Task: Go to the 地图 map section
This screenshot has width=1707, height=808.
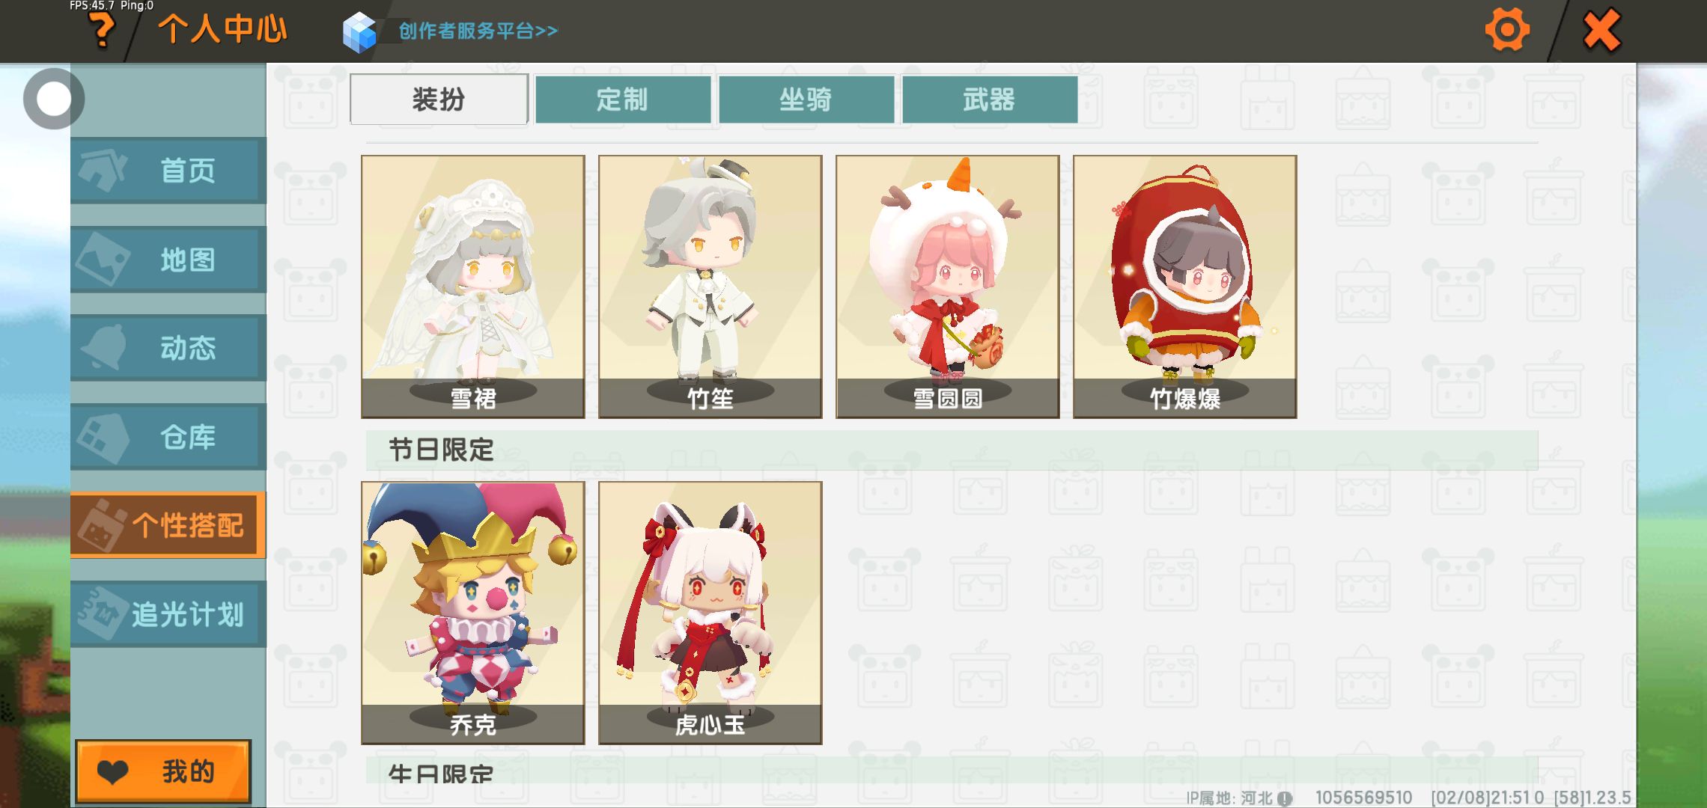Action: click(x=168, y=260)
